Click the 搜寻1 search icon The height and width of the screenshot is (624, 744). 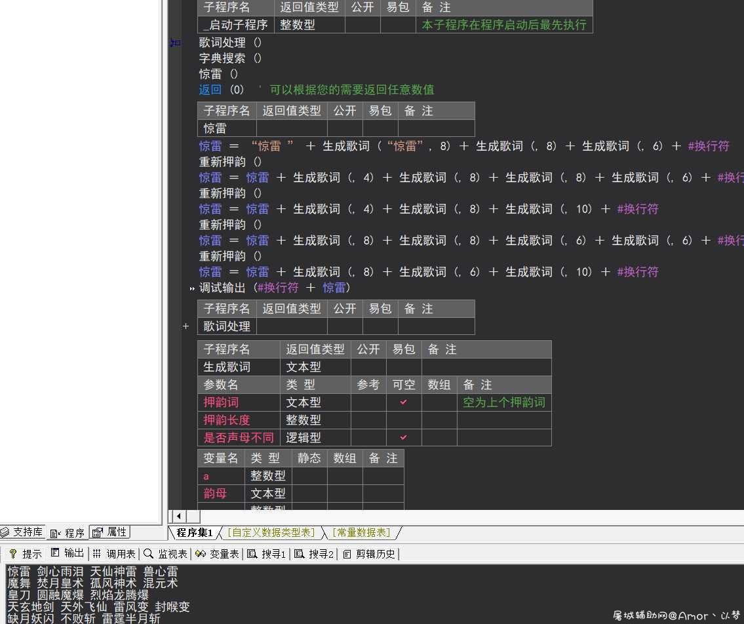coord(252,554)
